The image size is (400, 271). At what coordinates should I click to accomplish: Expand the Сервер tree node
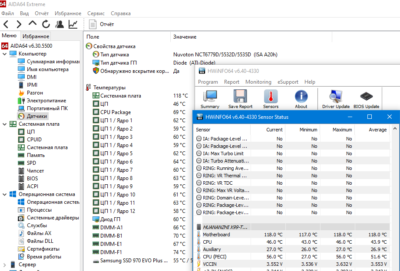click(4, 264)
